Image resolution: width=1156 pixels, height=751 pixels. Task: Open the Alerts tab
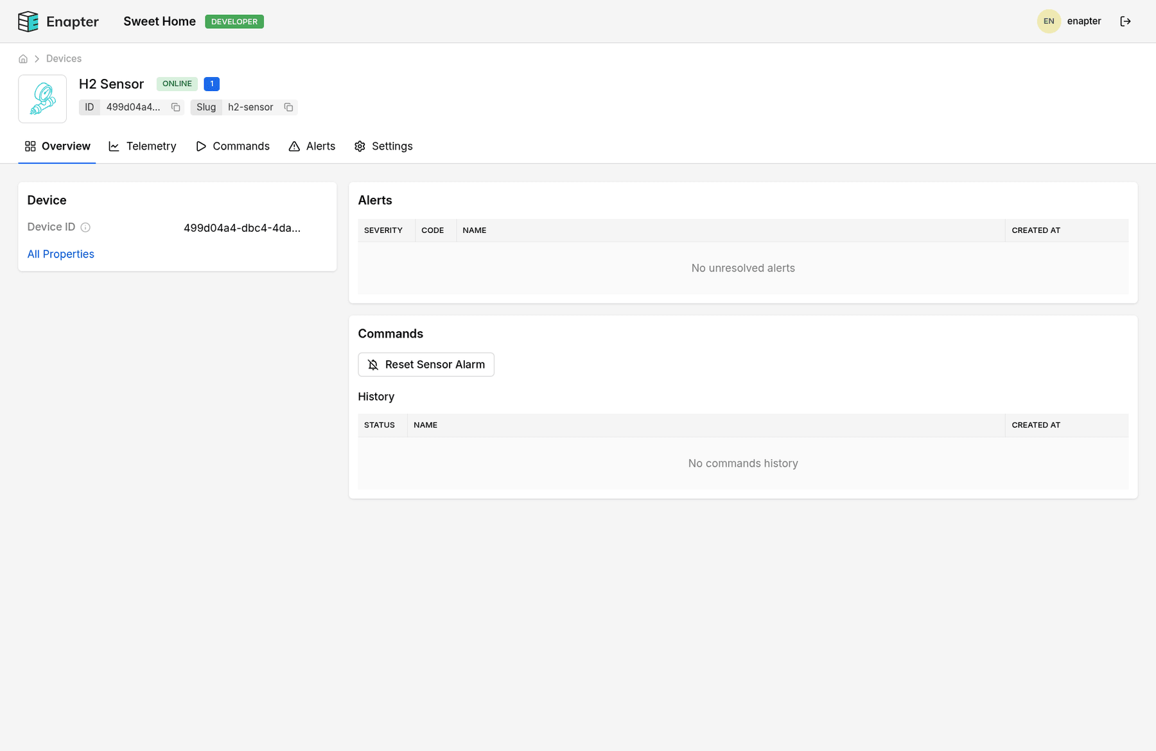(320, 146)
